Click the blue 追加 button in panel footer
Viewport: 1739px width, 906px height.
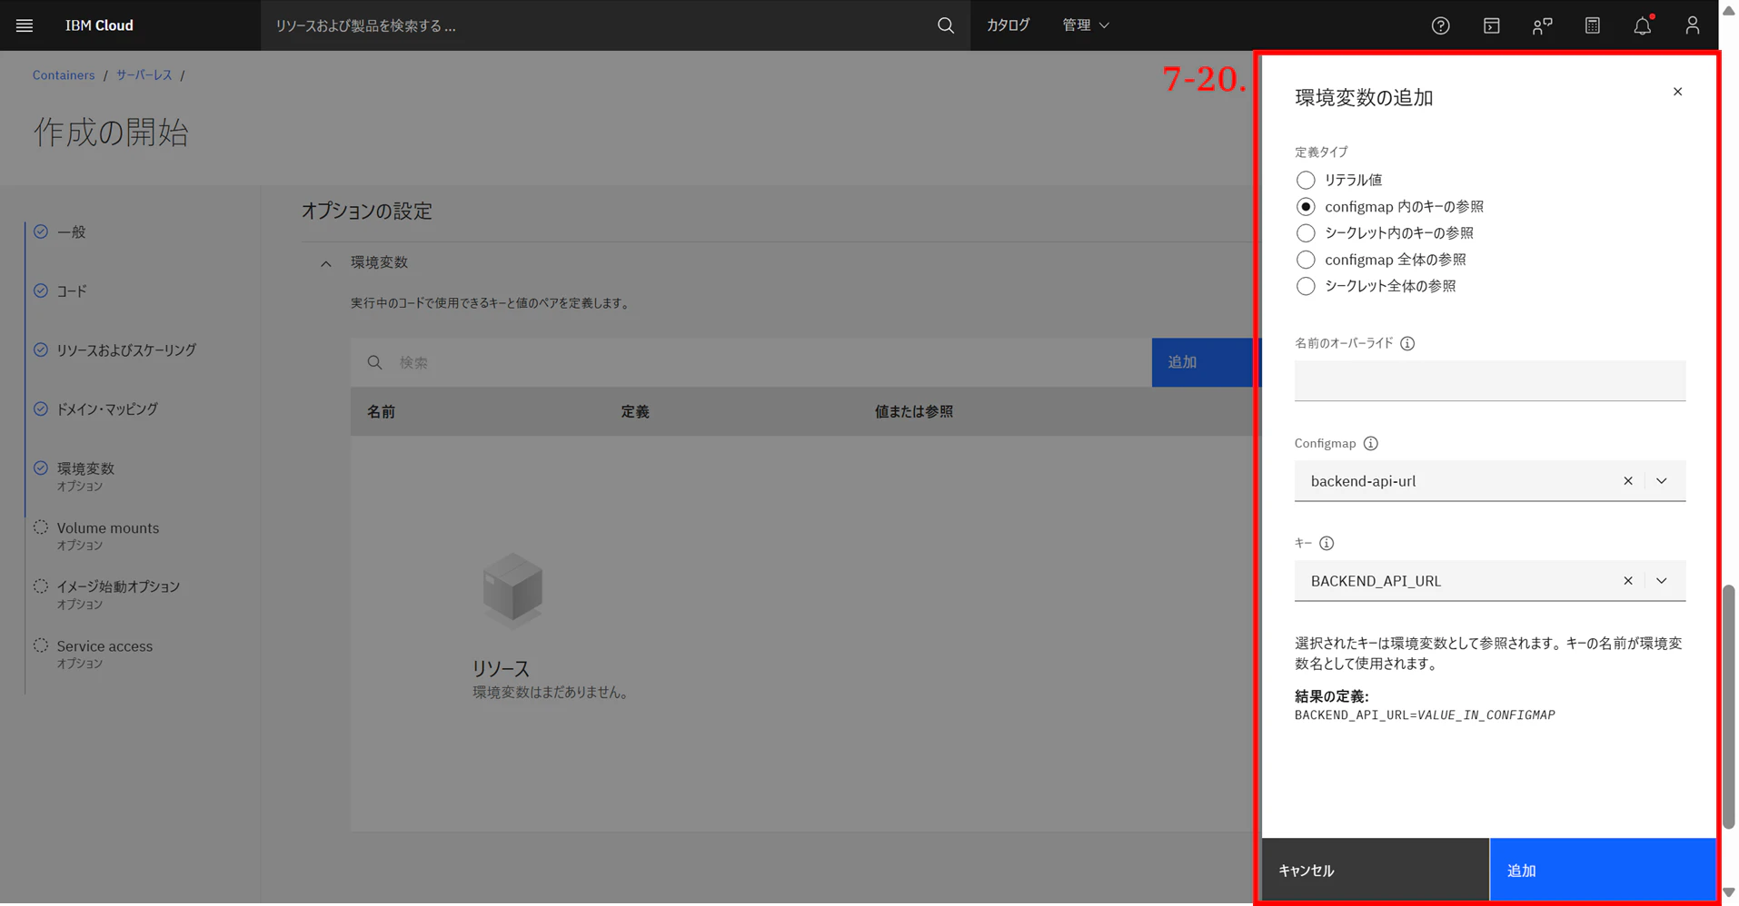click(x=1603, y=870)
